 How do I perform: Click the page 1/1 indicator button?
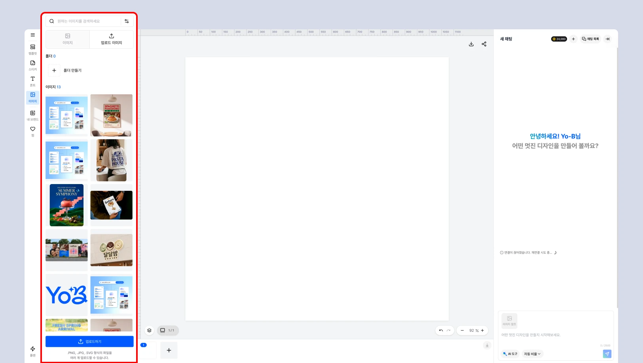tap(168, 330)
